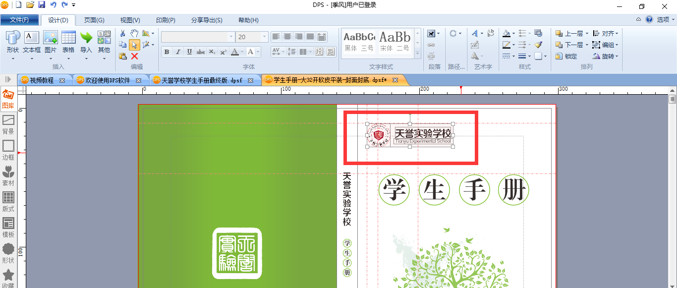Toggle Bold text formatting
This screenshot has width=677, height=288.
[x=167, y=52]
